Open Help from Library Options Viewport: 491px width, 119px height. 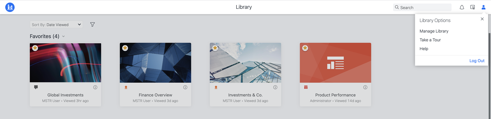click(424, 49)
